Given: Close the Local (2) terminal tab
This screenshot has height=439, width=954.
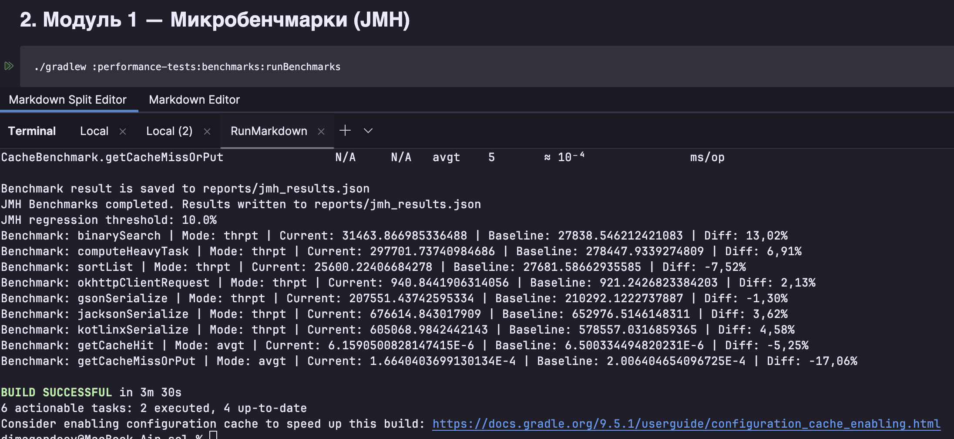Looking at the screenshot, I should (x=207, y=132).
